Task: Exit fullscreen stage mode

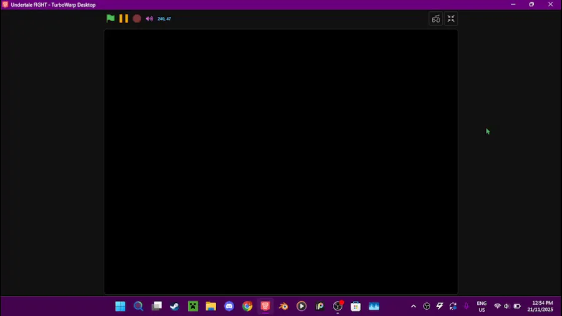Action: click(x=451, y=19)
